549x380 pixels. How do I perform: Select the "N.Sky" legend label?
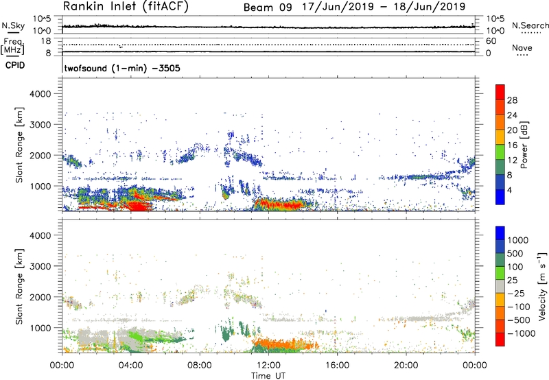(x=13, y=25)
